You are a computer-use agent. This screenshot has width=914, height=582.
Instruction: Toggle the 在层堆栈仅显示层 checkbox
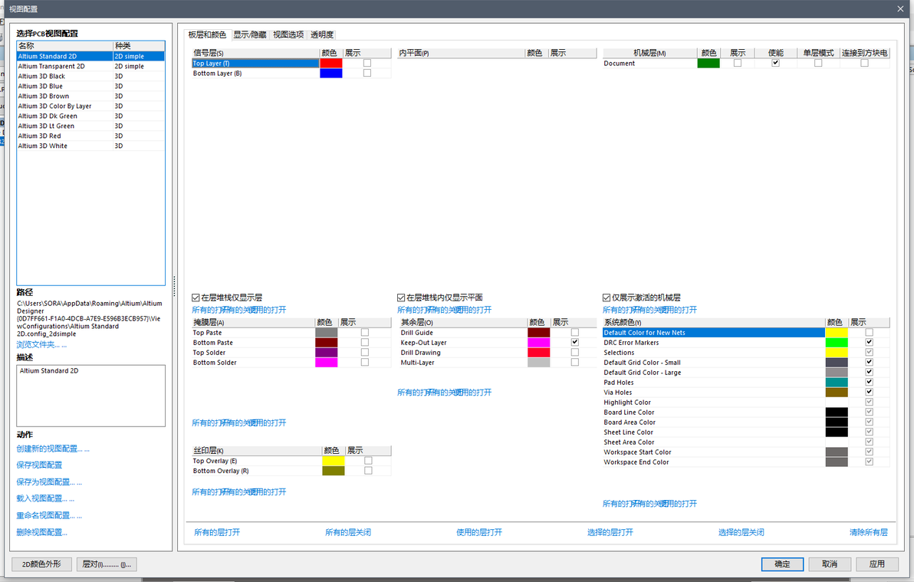(x=196, y=298)
